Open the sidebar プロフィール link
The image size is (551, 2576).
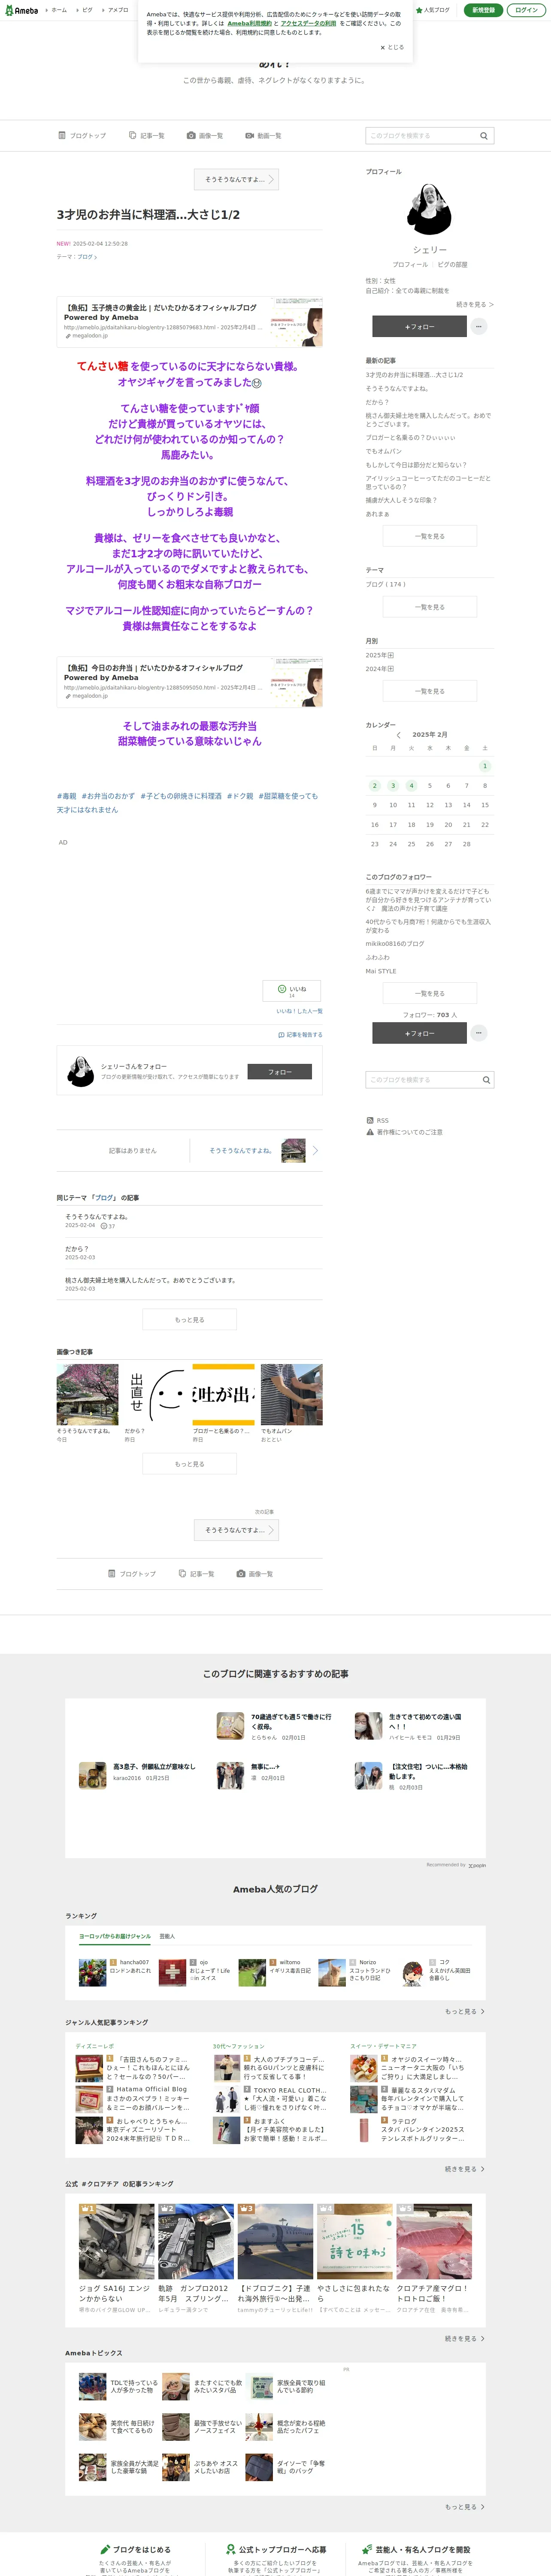[x=410, y=265]
